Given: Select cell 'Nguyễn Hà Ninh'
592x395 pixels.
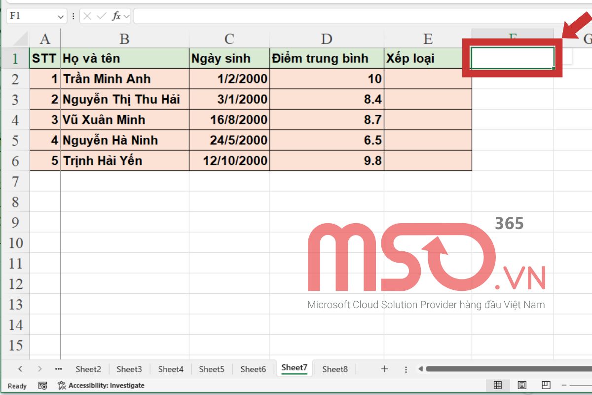Looking at the screenshot, I should [125, 140].
